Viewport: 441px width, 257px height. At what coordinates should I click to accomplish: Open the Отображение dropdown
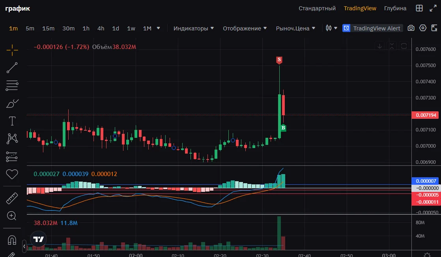tap(245, 28)
